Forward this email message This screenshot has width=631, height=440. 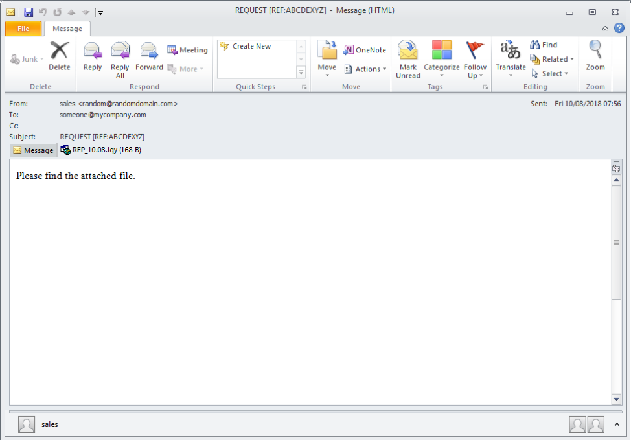(x=149, y=56)
